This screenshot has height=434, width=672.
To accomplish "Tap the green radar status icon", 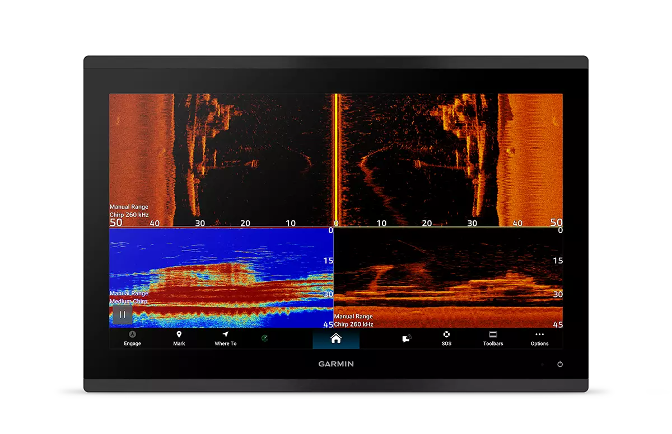I will (265, 338).
